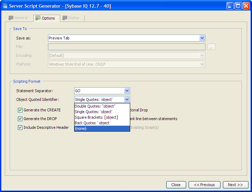The image size is (252, 192).
Task: Click the Save To group label
Action: (20, 29)
